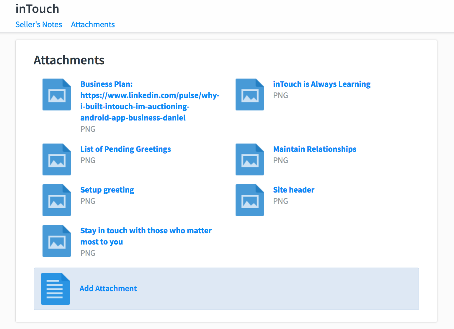The image size is (454, 329).
Task: Click the Site header image file icon
Action: [249, 200]
